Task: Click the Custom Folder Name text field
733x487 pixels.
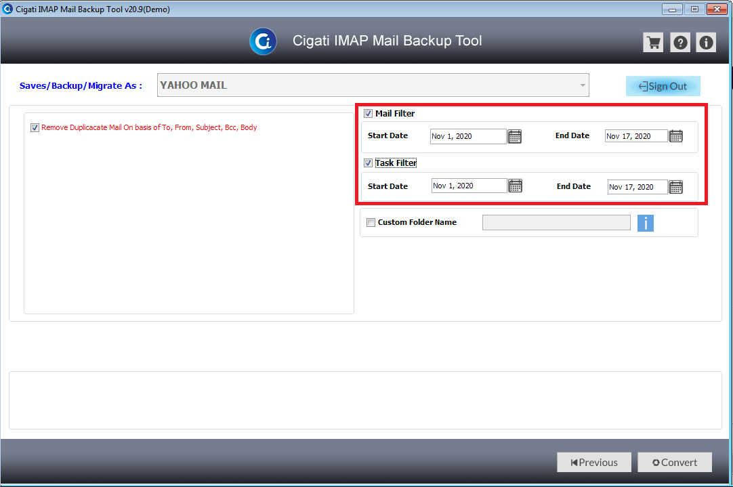Action: [x=556, y=222]
